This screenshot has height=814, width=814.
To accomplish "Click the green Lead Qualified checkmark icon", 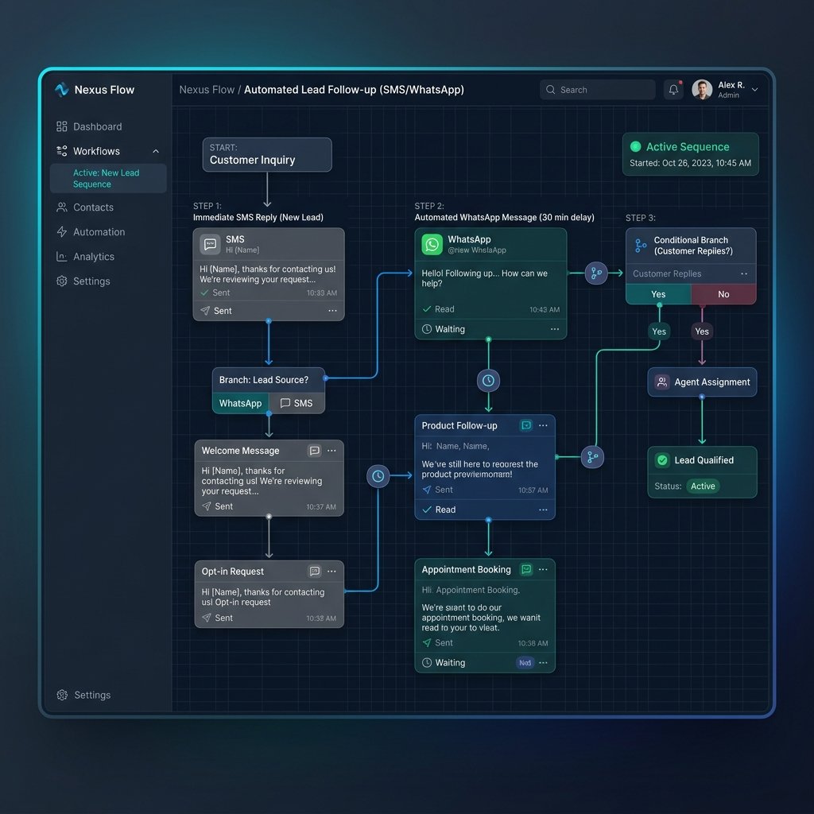I will click(x=661, y=460).
